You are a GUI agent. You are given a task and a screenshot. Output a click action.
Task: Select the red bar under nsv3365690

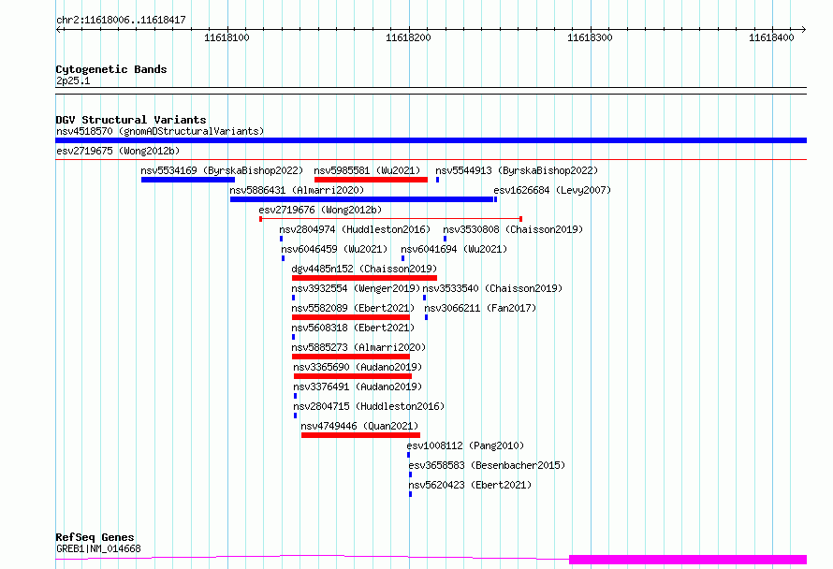coord(353,376)
